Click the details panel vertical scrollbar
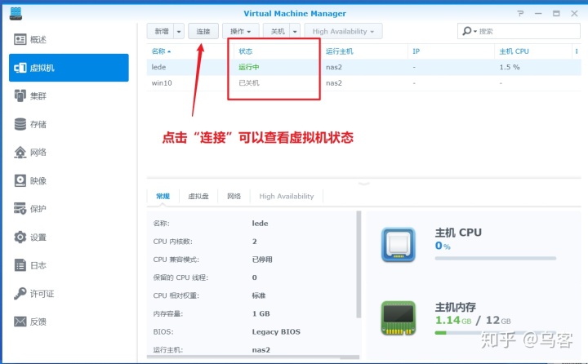 tap(359, 264)
